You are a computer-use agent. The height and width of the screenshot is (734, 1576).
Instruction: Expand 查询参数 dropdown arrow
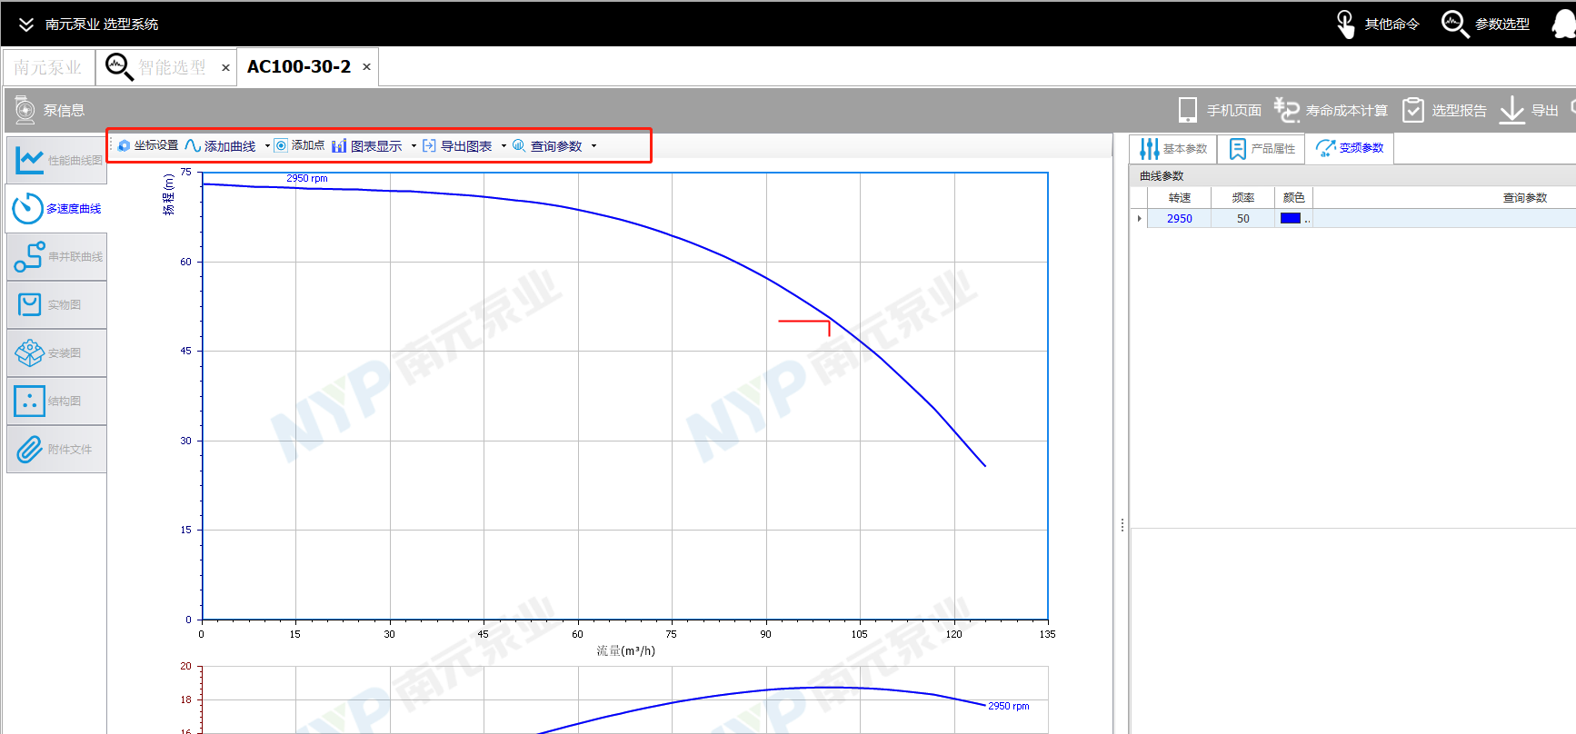(594, 145)
